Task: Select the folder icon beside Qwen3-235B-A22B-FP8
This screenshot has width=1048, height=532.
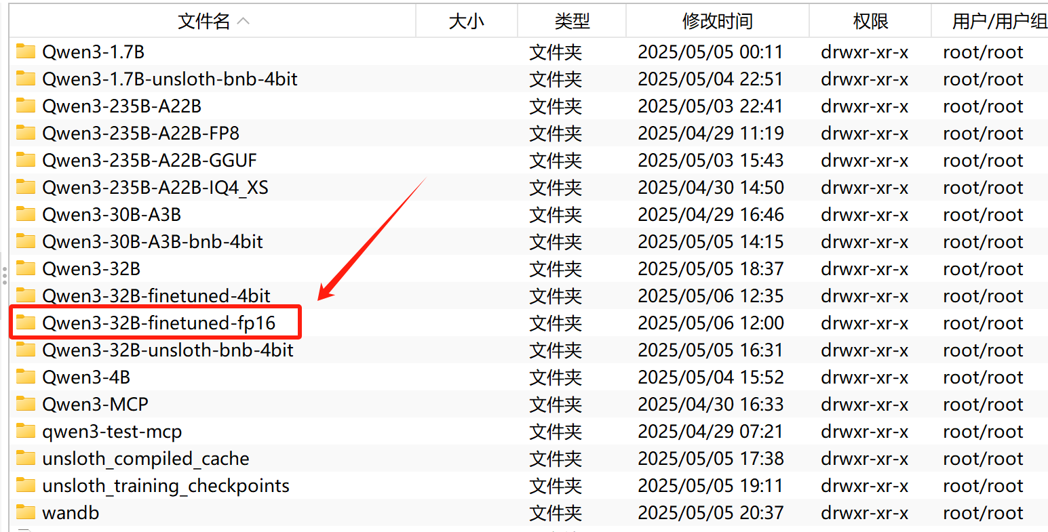Action: [x=26, y=133]
